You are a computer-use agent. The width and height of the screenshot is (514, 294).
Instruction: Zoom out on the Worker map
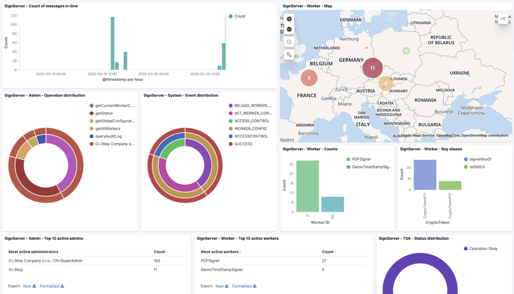click(x=289, y=29)
